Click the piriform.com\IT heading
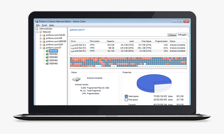The height and width of the screenshot is (134, 224). [x=77, y=30]
